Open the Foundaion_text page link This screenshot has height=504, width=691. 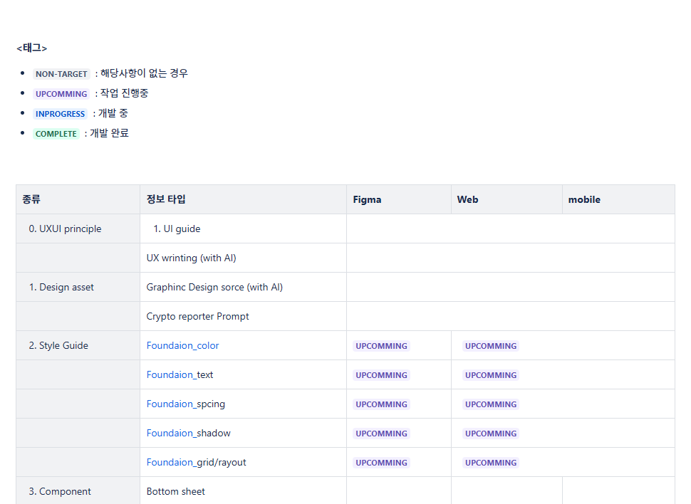pyautogui.click(x=179, y=374)
